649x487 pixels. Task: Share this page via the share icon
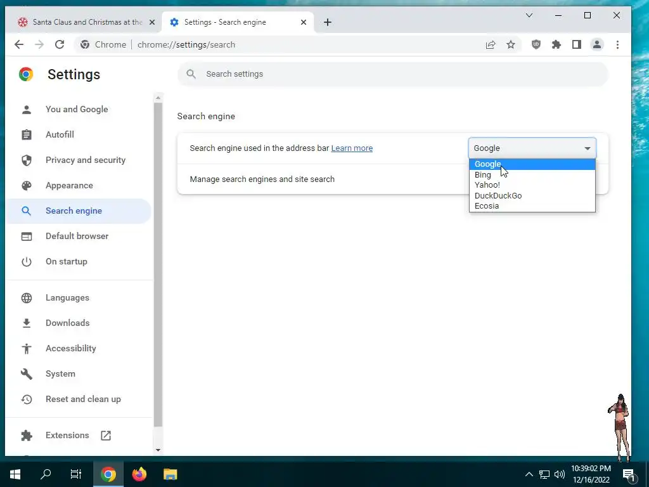[491, 45]
